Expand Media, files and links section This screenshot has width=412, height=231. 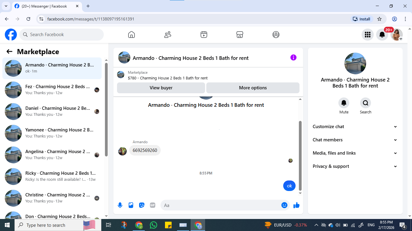(355, 153)
